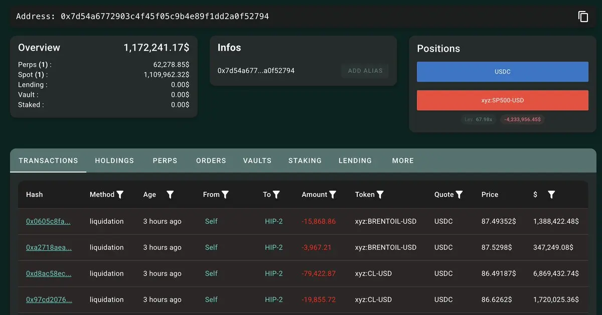
Task: Click the price 86.49187$
Action: [x=499, y=273]
